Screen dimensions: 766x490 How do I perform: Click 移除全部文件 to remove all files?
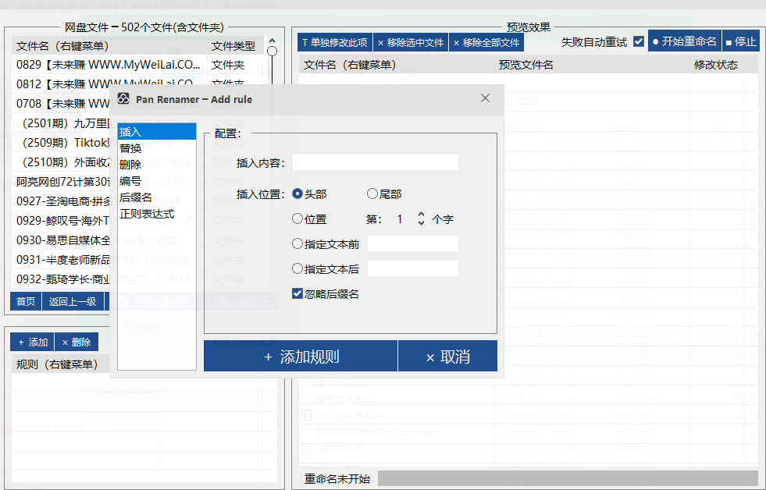coord(486,42)
